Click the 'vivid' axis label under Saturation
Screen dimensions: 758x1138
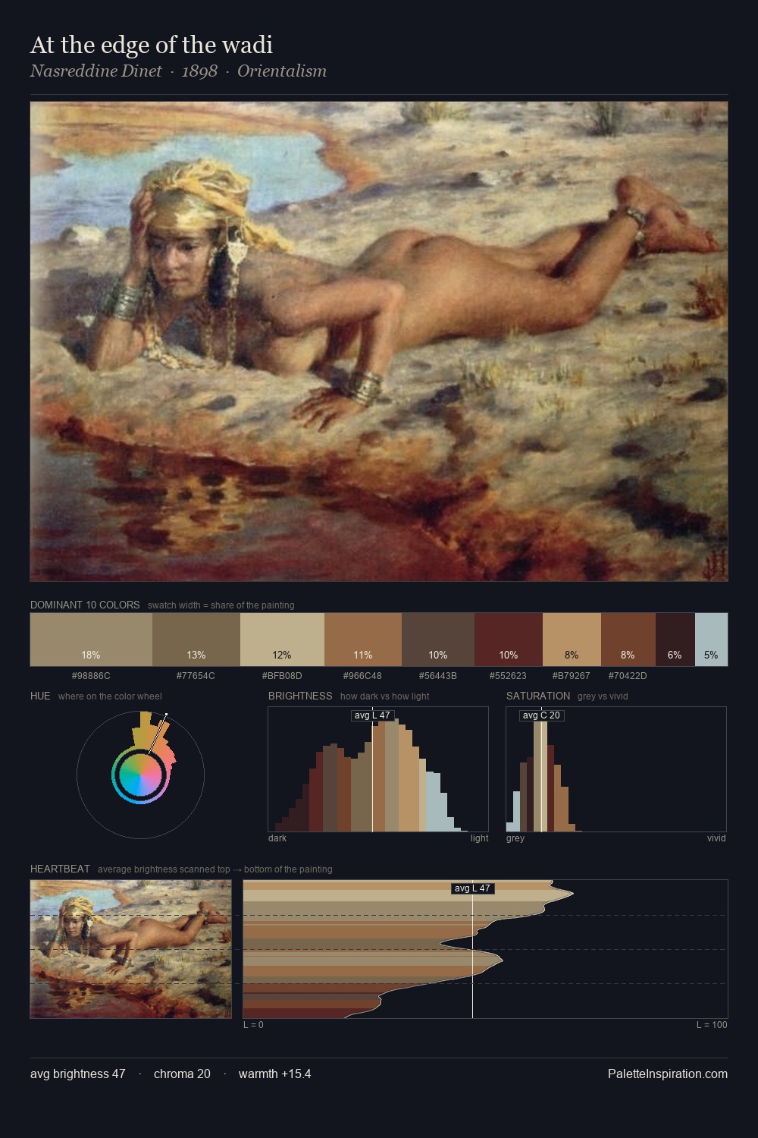click(716, 838)
